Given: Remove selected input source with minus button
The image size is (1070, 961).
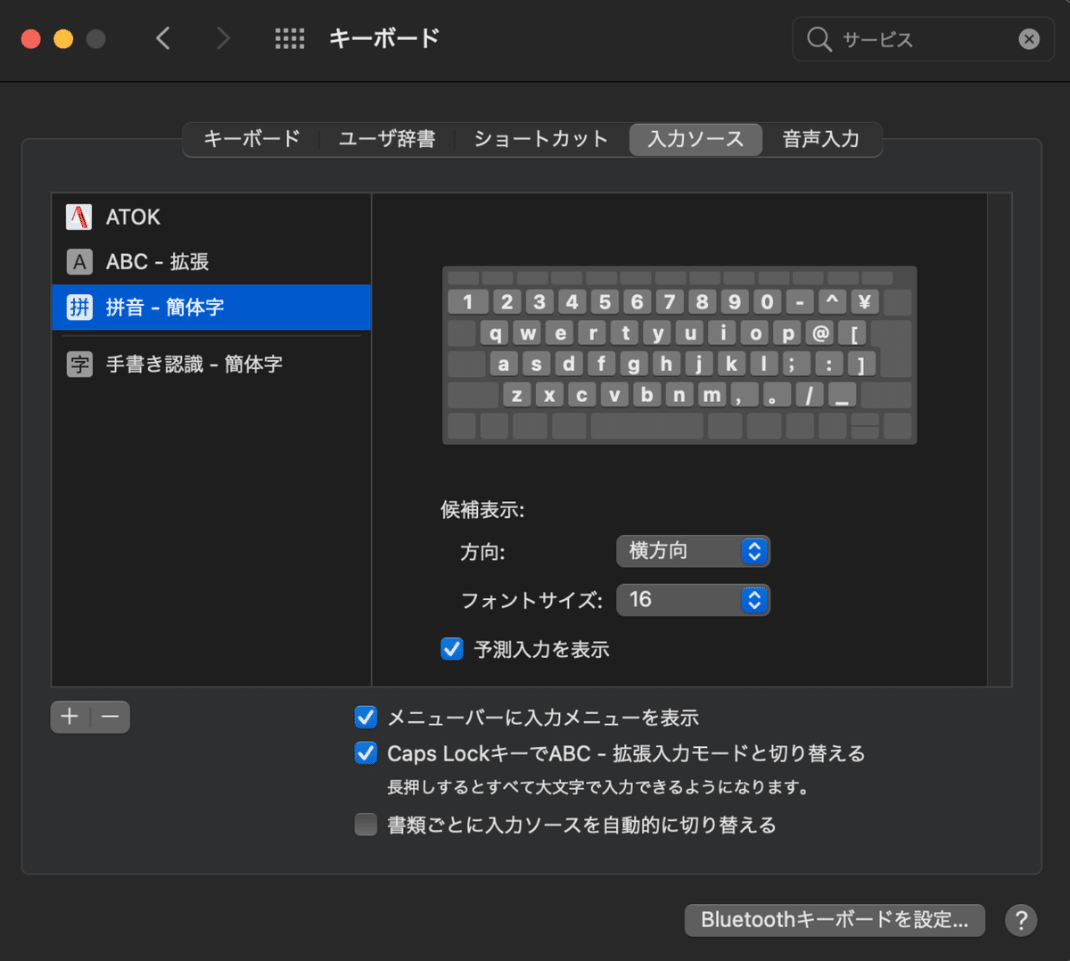Looking at the screenshot, I should coord(109,717).
